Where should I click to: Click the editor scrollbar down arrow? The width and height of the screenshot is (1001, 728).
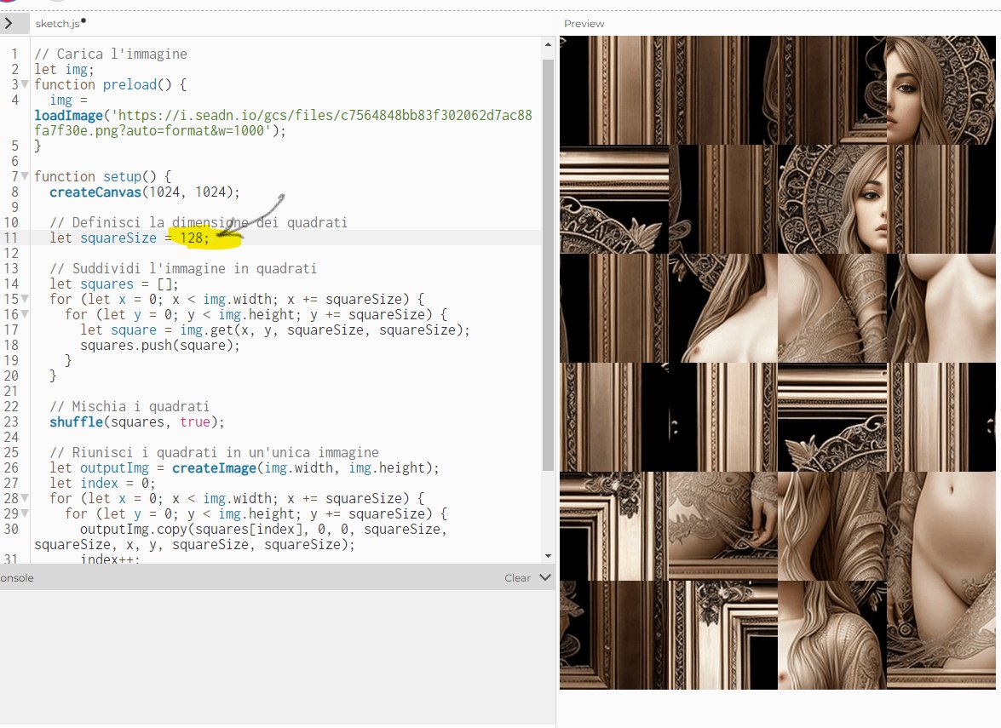click(x=548, y=556)
